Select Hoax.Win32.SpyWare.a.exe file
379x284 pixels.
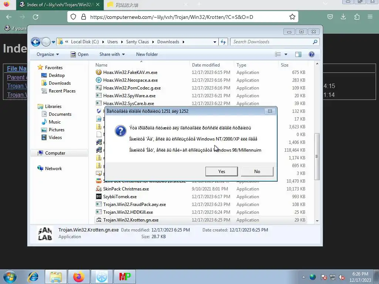pos(201,96)
